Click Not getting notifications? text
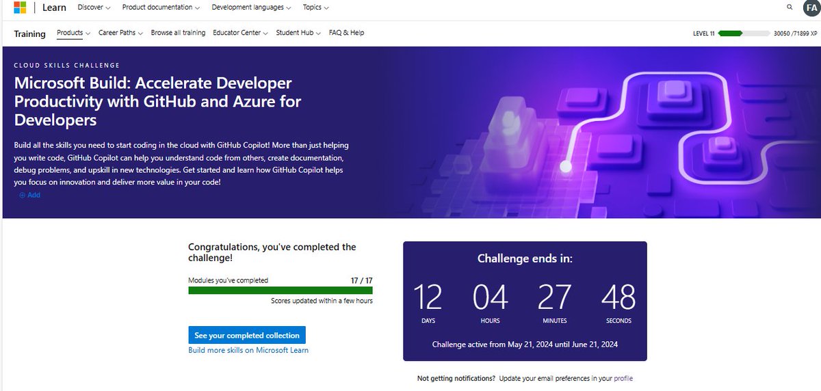Image resolution: width=821 pixels, height=391 pixels. pyautogui.click(x=456, y=378)
